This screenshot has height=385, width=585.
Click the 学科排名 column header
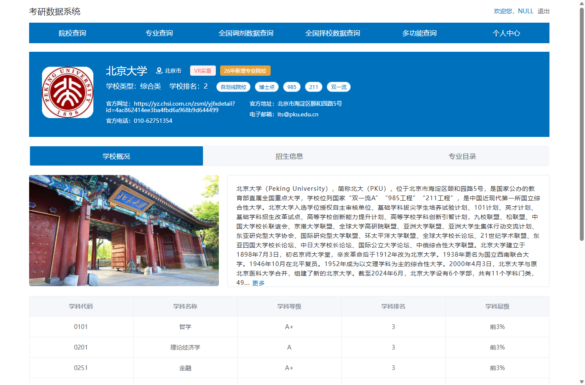click(x=394, y=306)
